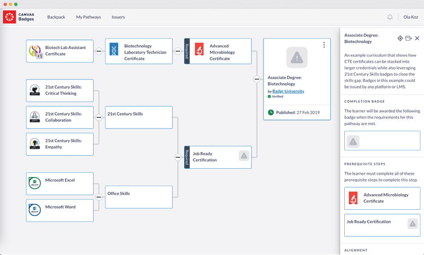Screen dimensions: 424x255
Task: Collapse branch before Advanced Microbiology Certificate
Action: click(178, 51)
